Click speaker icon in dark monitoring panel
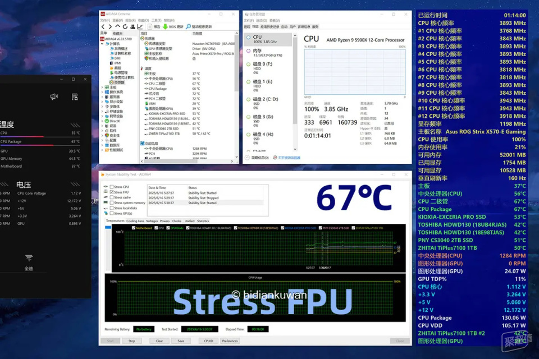 [x=54, y=97]
